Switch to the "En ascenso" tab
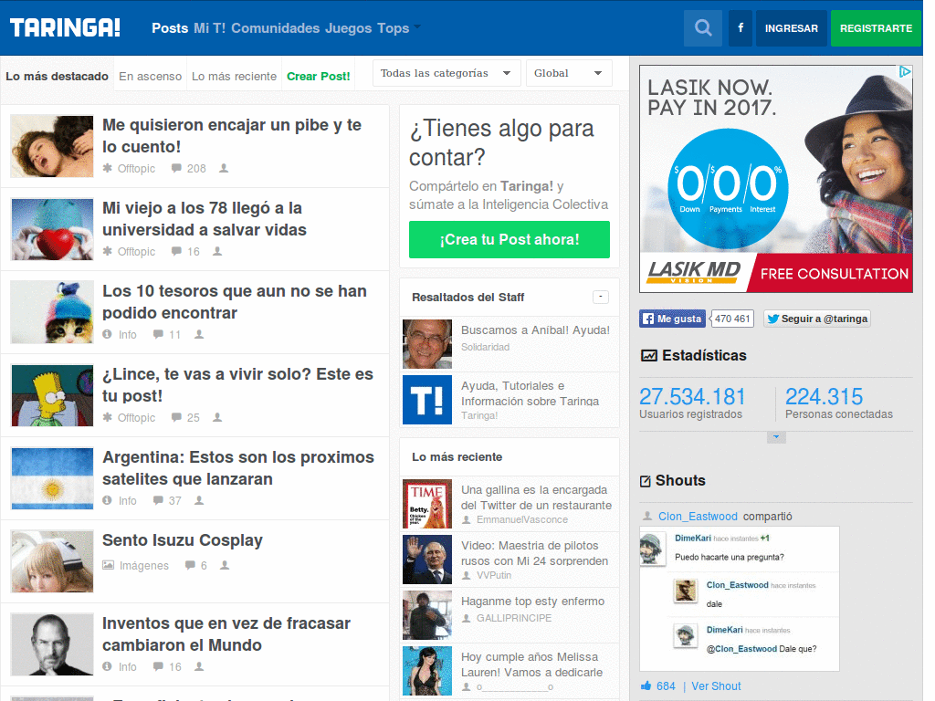This screenshot has height=701, width=935. (x=150, y=76)
